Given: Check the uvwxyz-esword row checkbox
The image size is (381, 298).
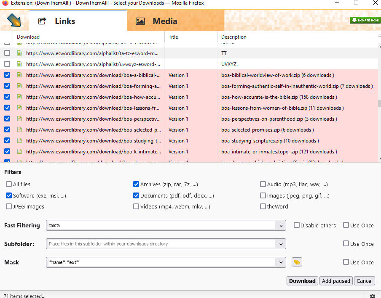Looking at the screenshot, I should 7,64.
